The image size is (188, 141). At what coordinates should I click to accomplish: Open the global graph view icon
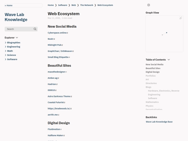[x=181, y=18]
